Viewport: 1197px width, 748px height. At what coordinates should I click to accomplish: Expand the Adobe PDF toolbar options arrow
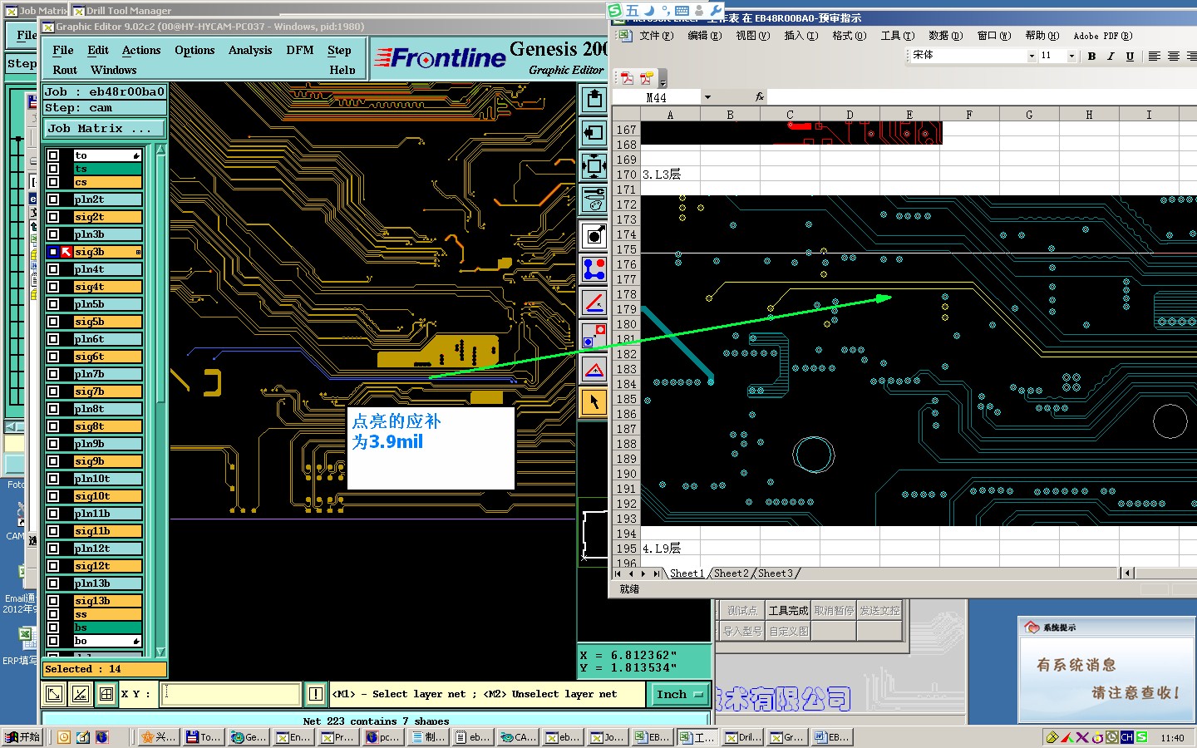point(663,80)
